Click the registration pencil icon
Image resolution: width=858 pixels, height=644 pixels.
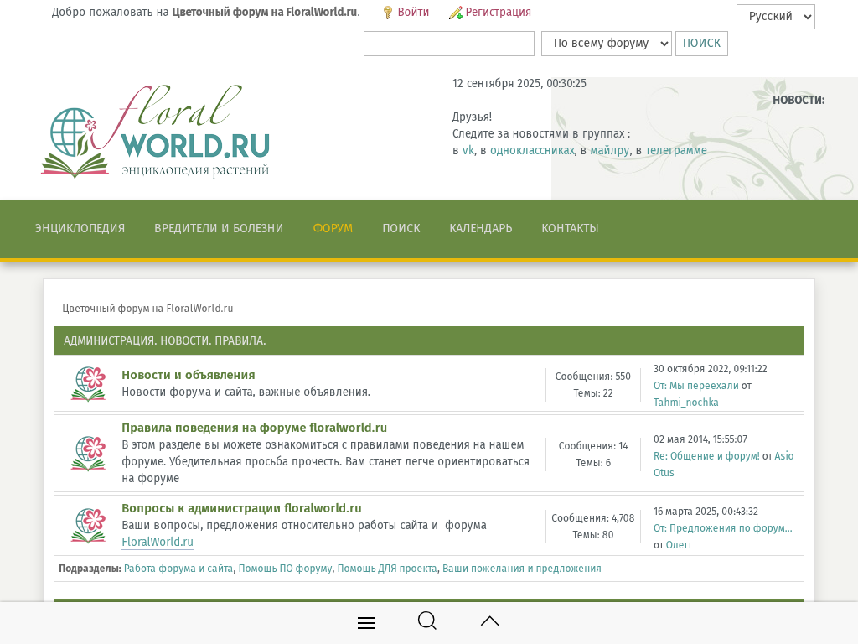[x=456, y=13]
